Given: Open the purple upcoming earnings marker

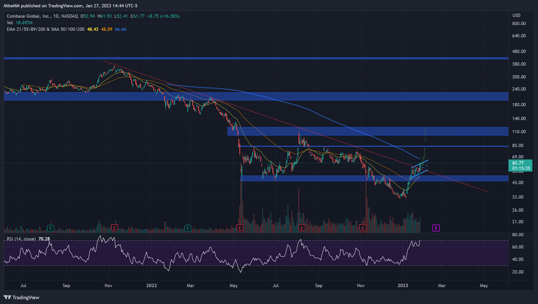Looking at the screenshot, I should pos(436,228).
